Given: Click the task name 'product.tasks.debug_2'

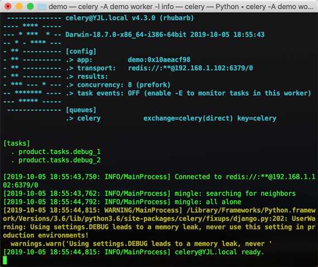Looking at the screenshot, I should (x=60, y=160).
